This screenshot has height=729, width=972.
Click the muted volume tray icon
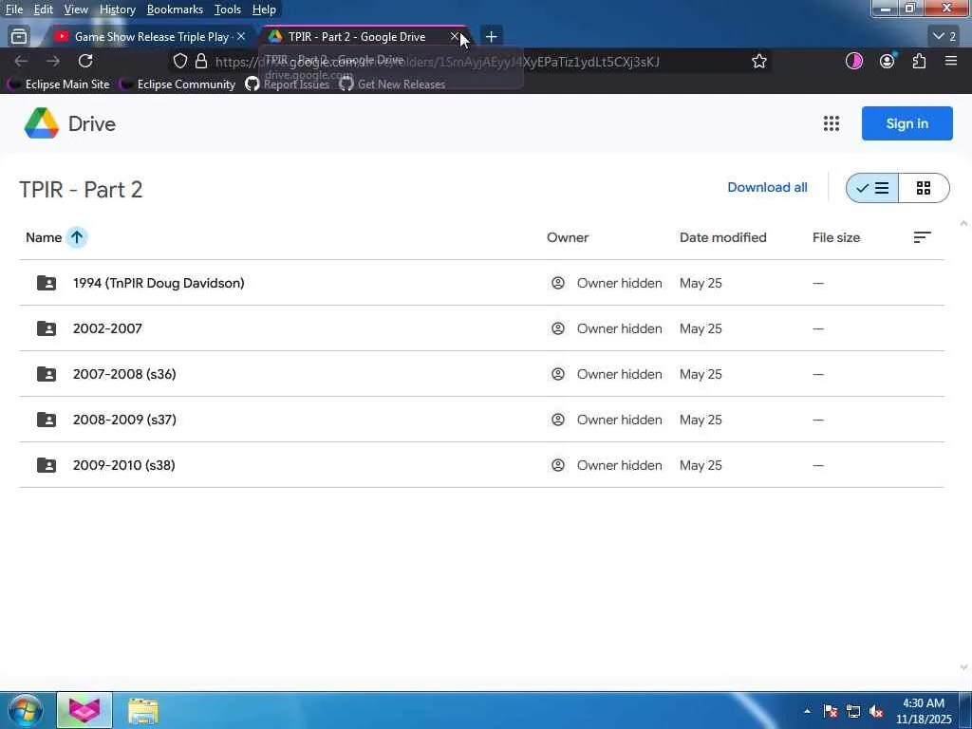click(876, 711)
